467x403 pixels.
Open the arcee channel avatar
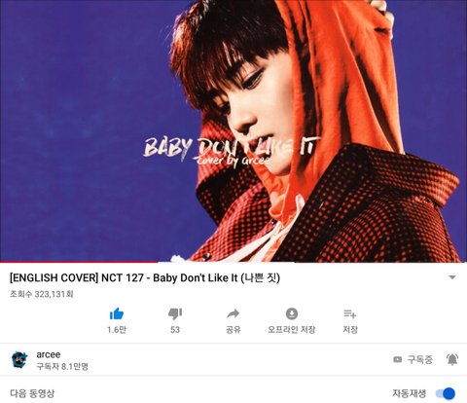click(19, 359)
